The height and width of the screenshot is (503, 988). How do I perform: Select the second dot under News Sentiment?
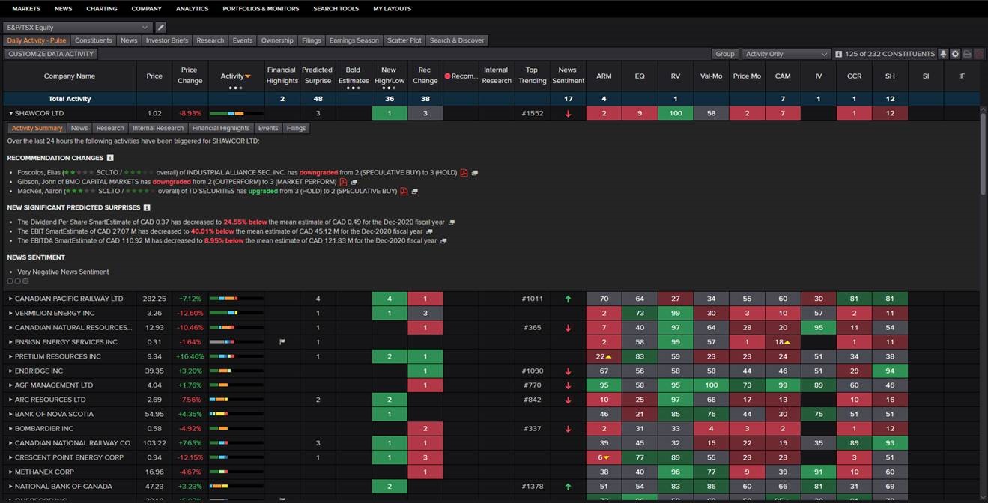(x=16, y=281)
